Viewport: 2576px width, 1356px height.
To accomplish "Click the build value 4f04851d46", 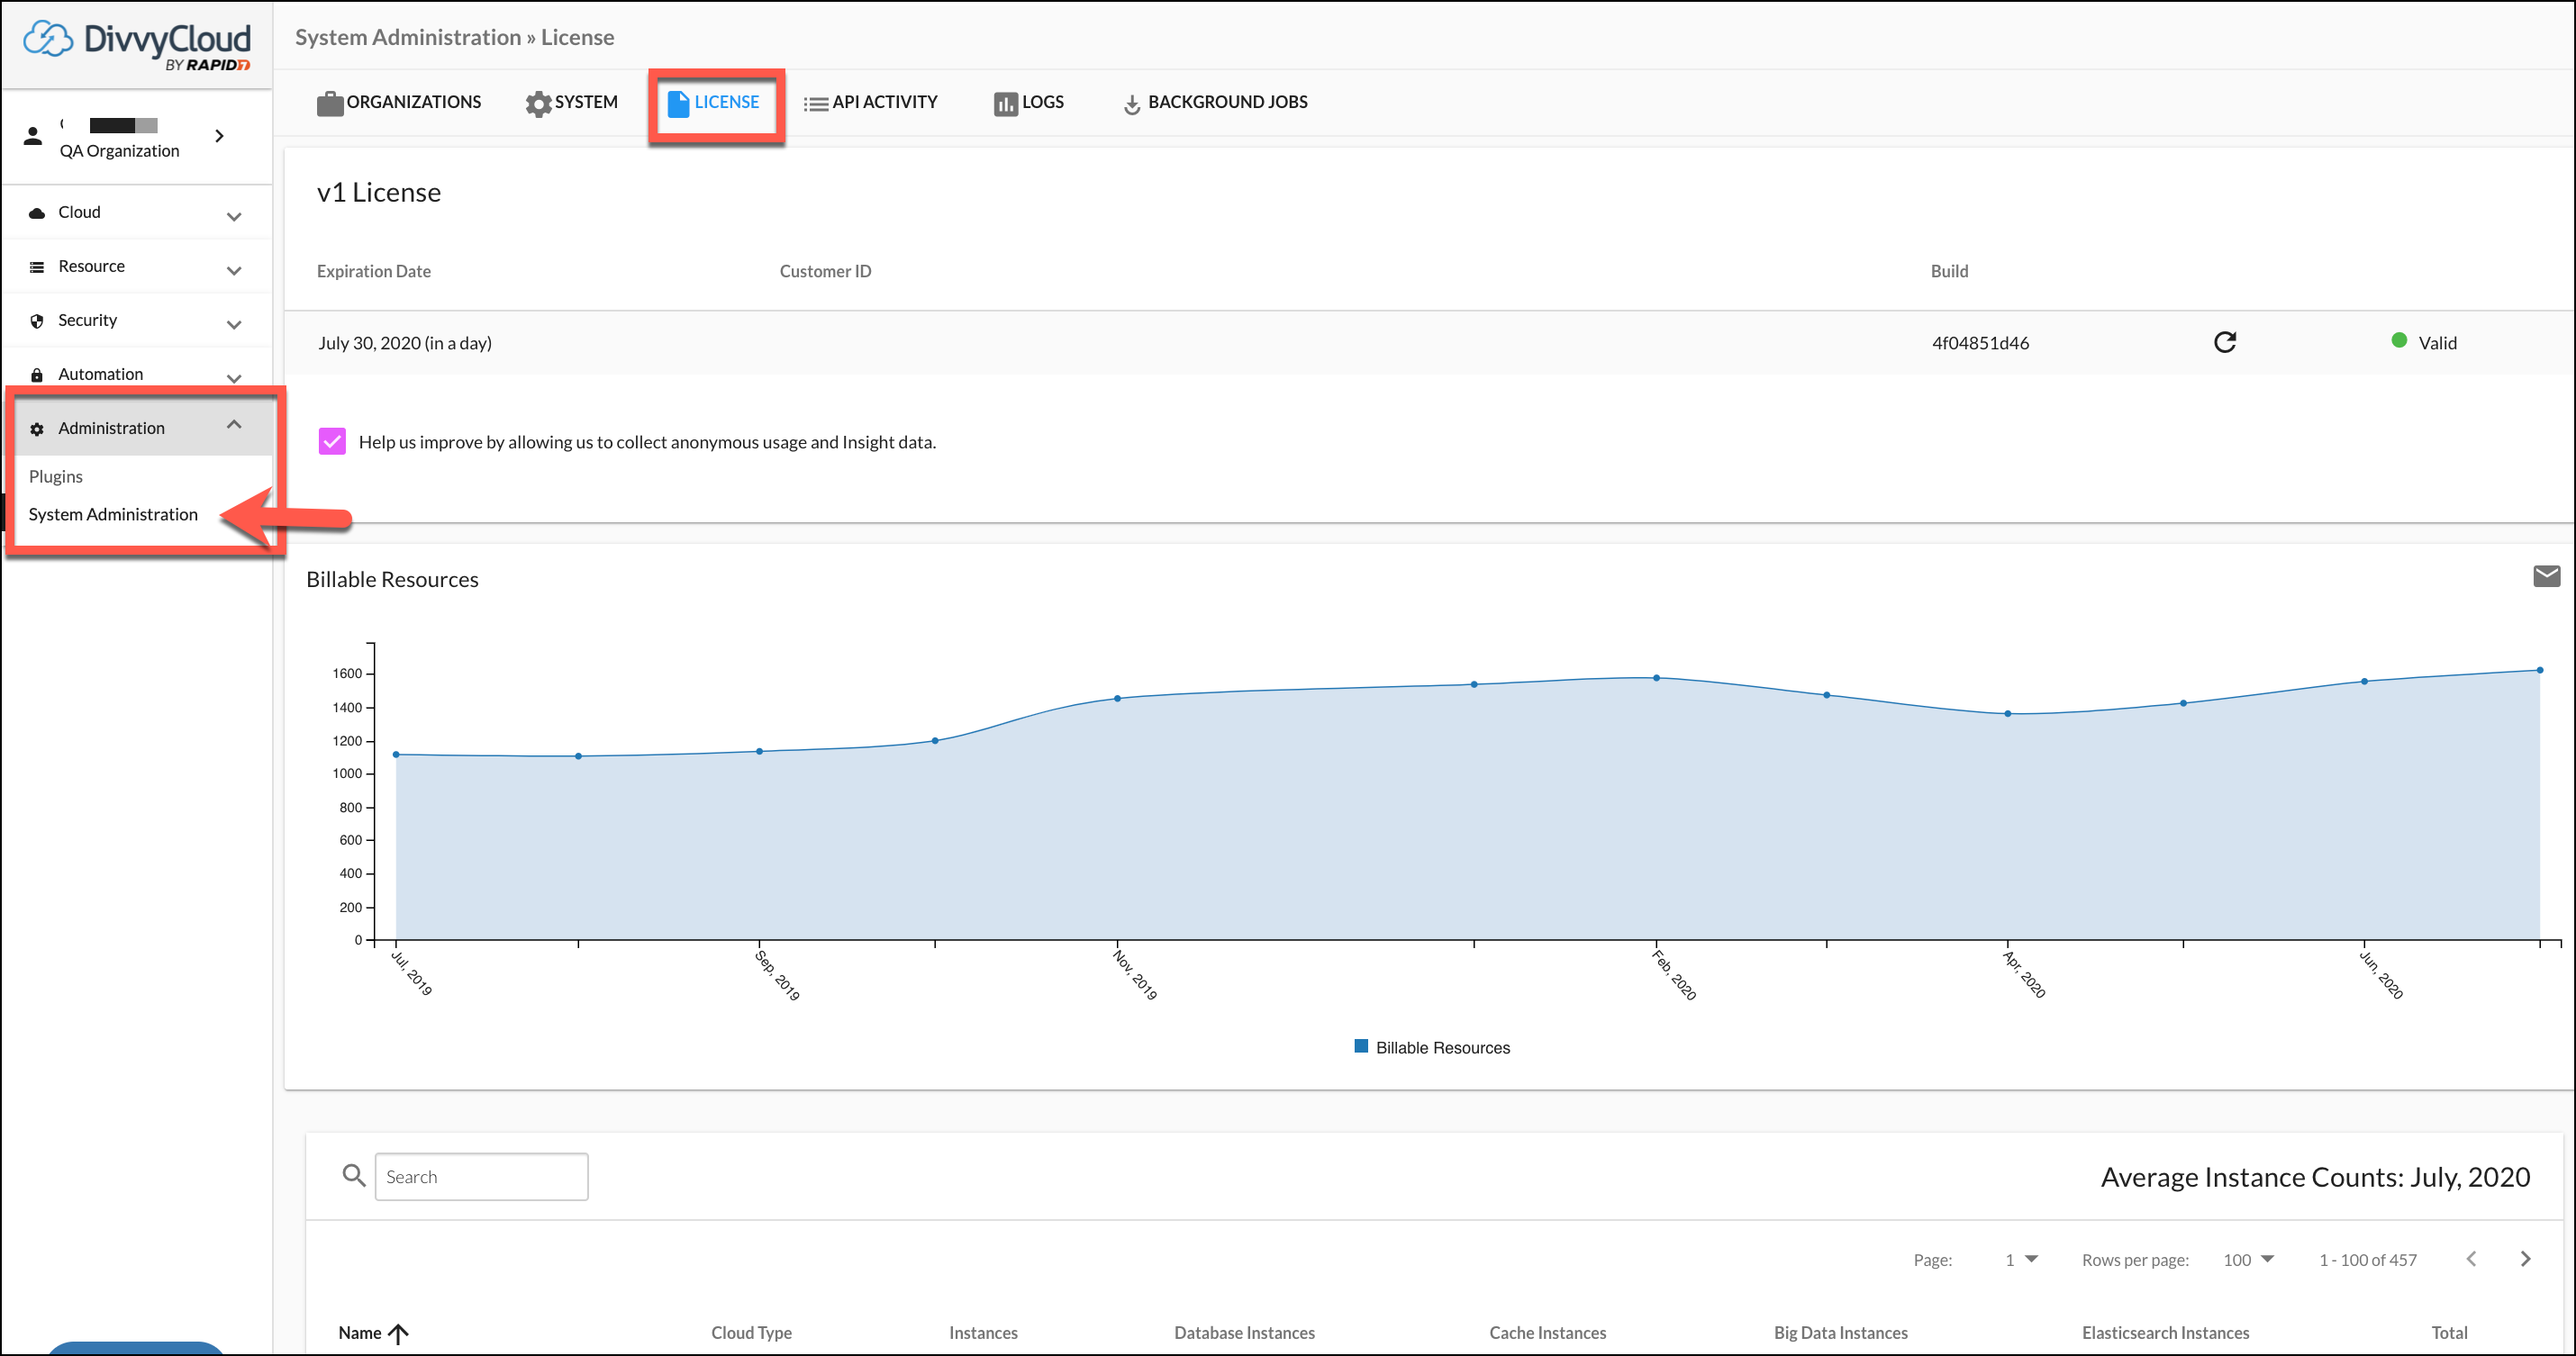I will pos(1980,343).
